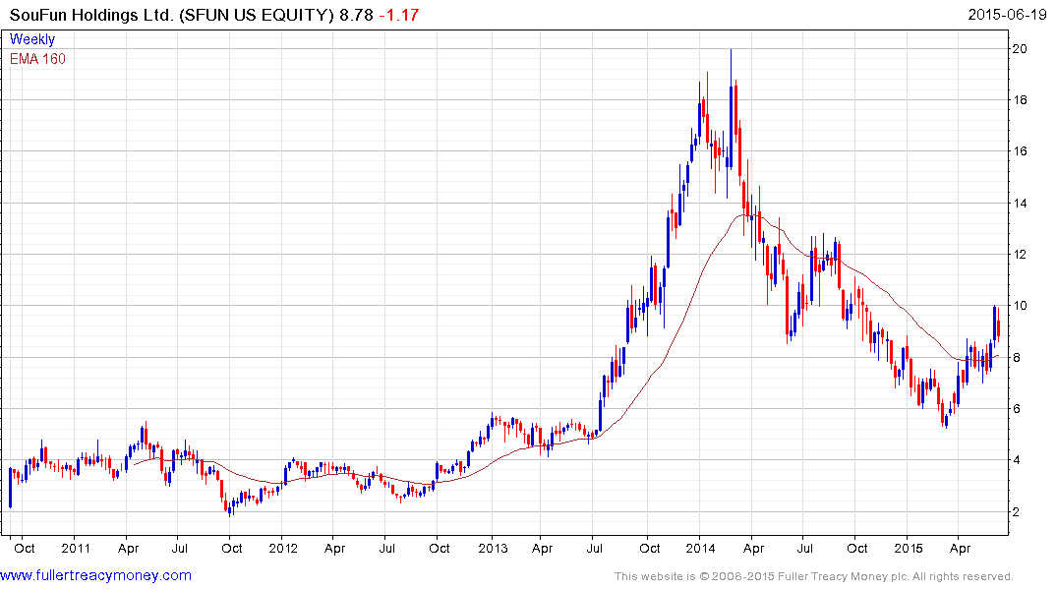Select the 8.78 last price value
This screenshot has width=1057, height=590.
coord(356,15)
